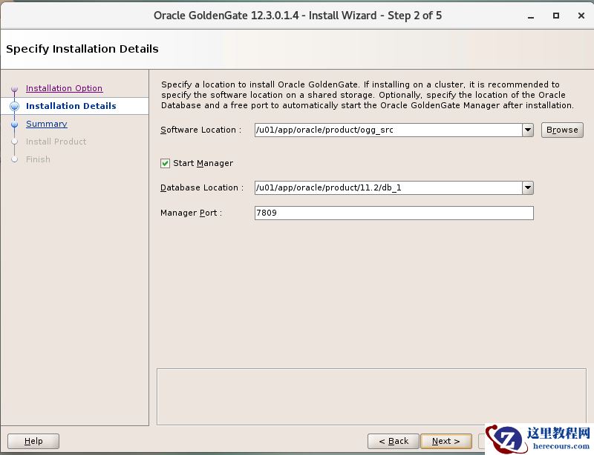Focus the Software Location path field

[388, 130]
